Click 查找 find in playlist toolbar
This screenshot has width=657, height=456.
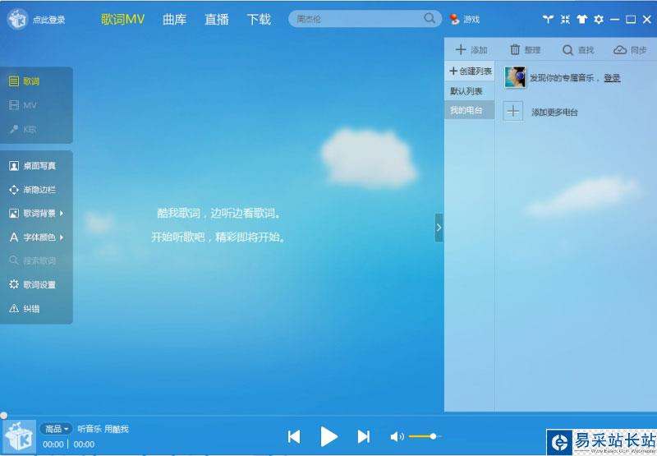tap(578, 50)
